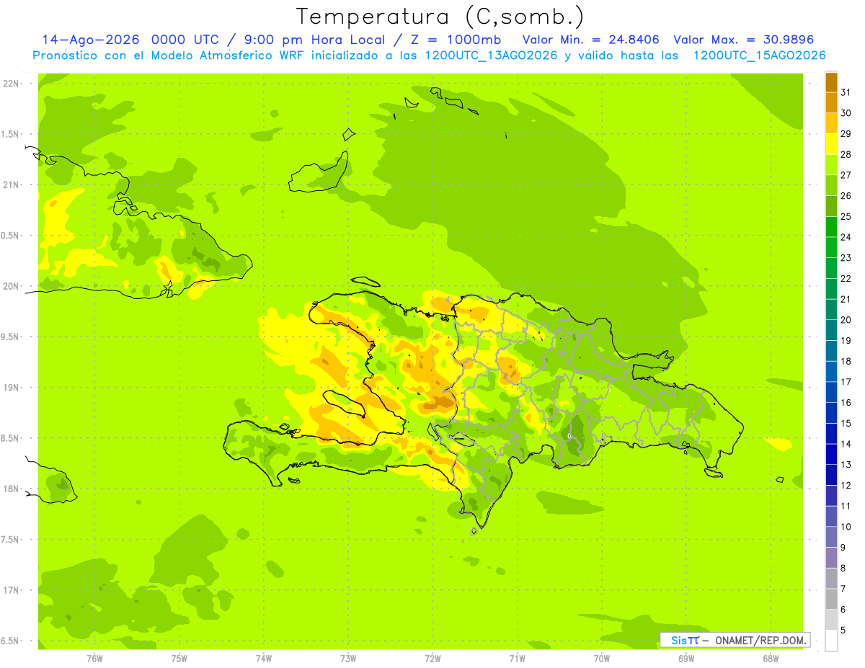Click the "18N" latitude axis label
The width and height of the screenshot is (865, 668).
pyautogui.click(x=10, y=489)
